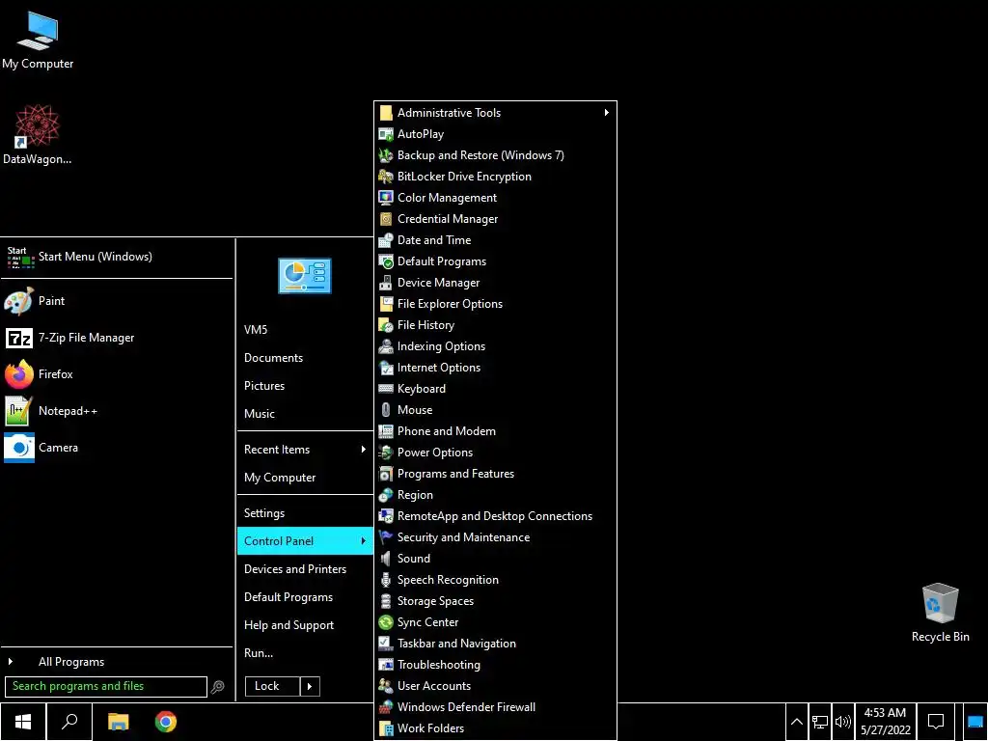Click Speech Recognition microphone icon
This screenshot has width=988, height=741.
386,580
